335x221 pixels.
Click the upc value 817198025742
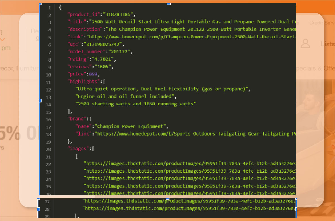click(x=103, y=44)
